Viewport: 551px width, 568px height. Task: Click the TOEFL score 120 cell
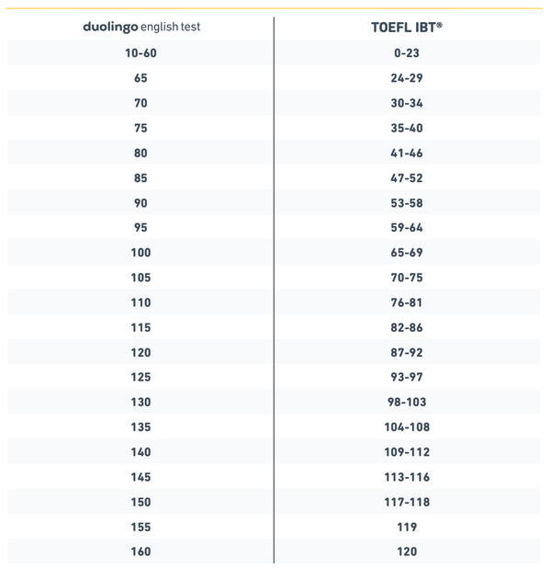(406, 551)
